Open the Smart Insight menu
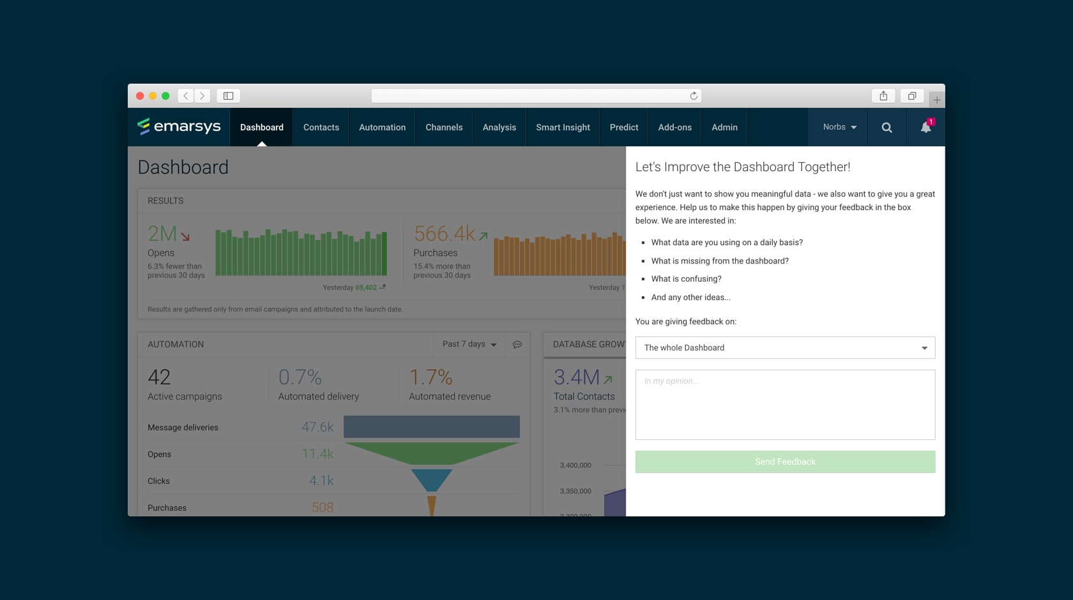The height and width of the screenshot is (600, 1073). point(563,128)
